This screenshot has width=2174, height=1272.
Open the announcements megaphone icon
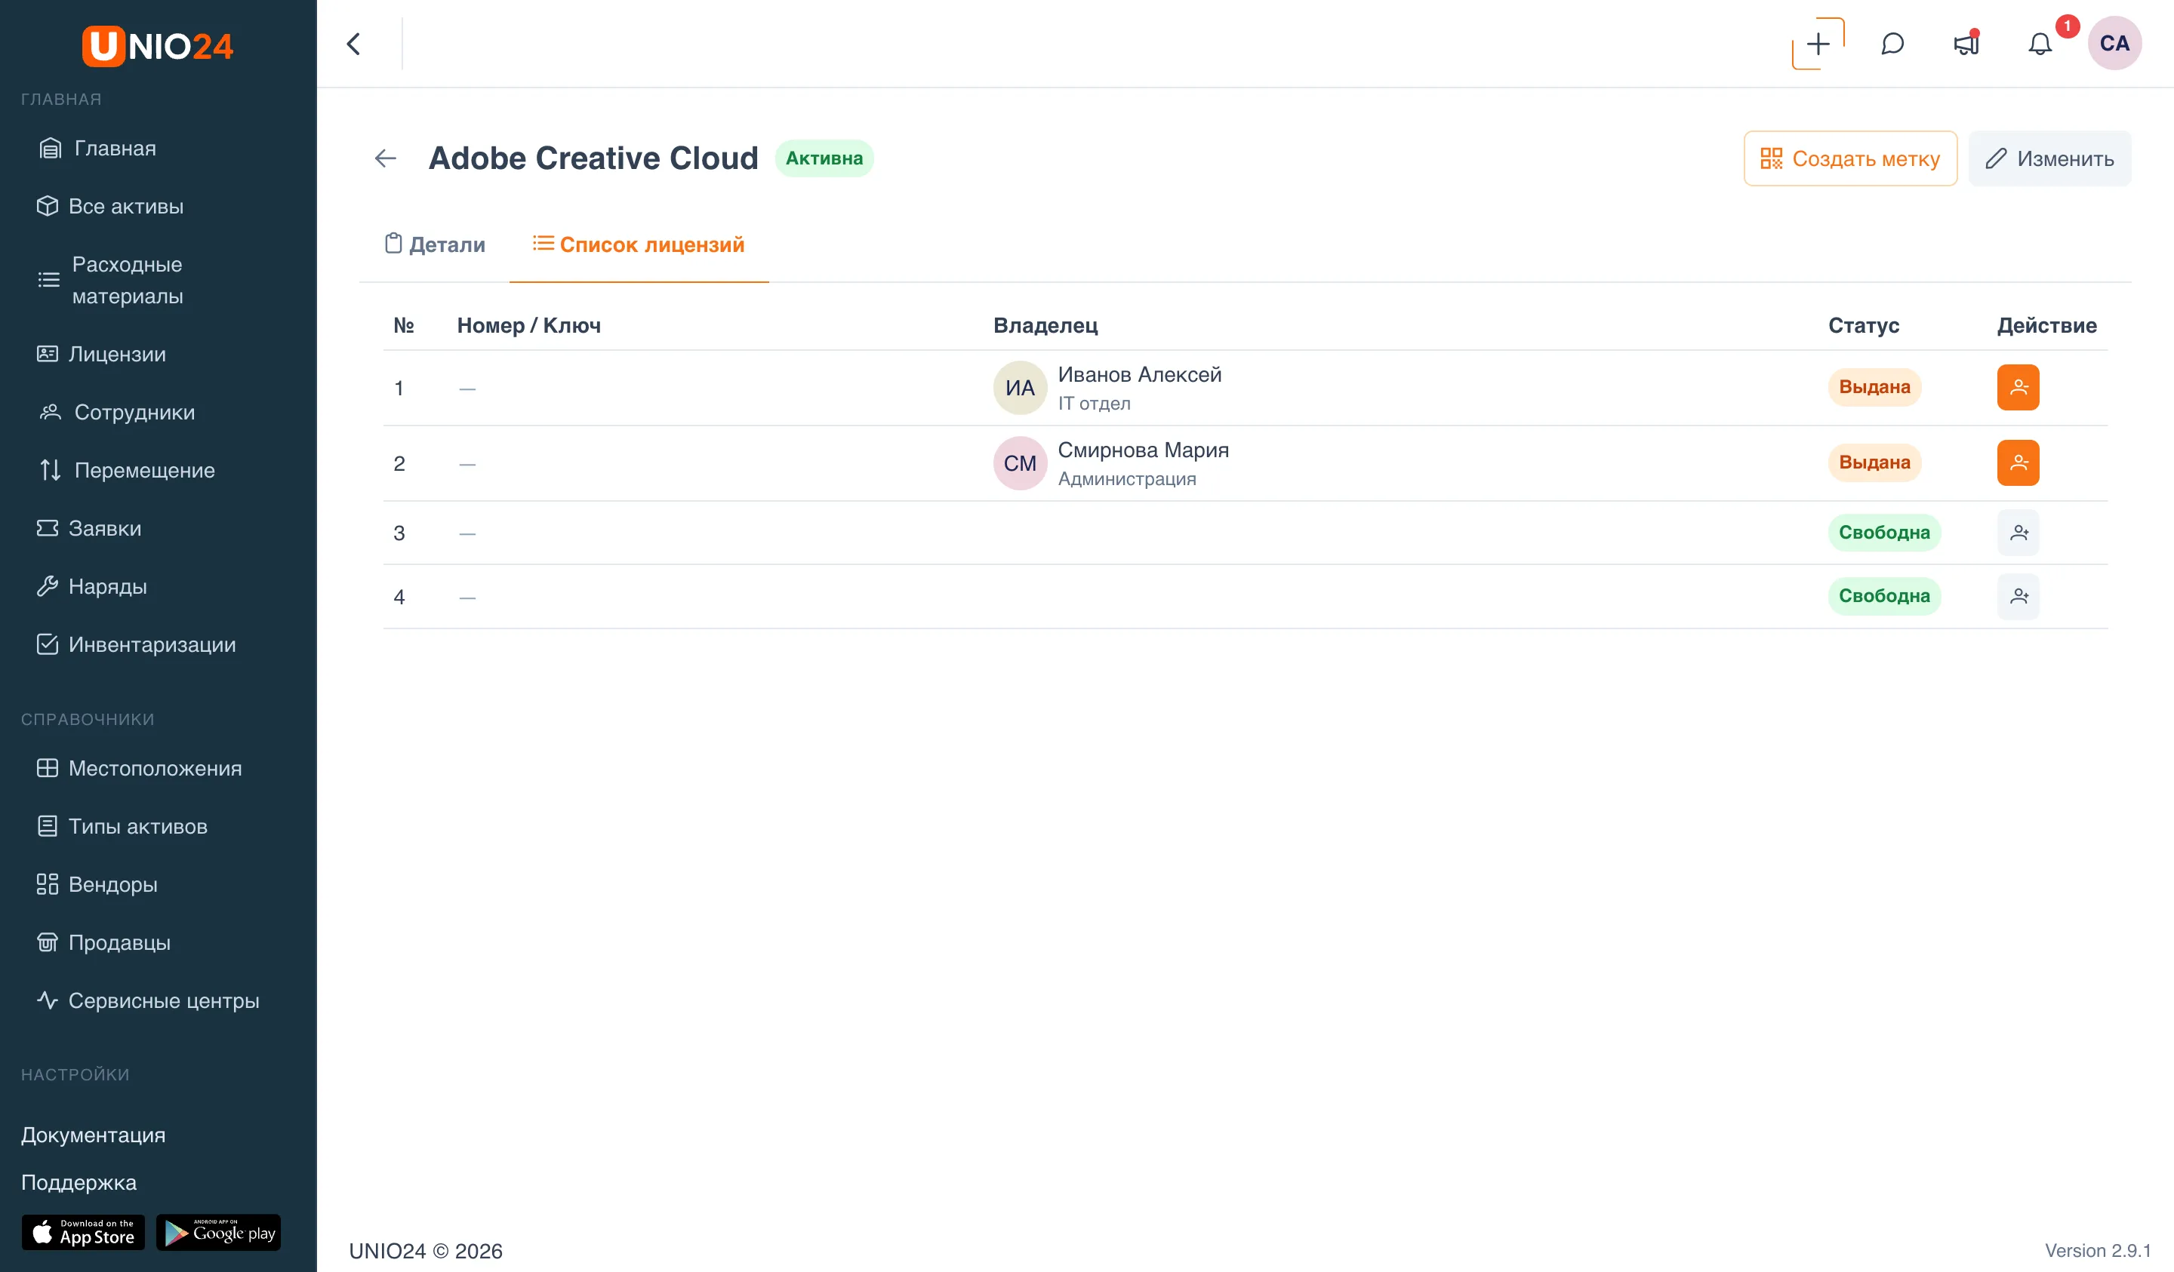coord(1966,44)
